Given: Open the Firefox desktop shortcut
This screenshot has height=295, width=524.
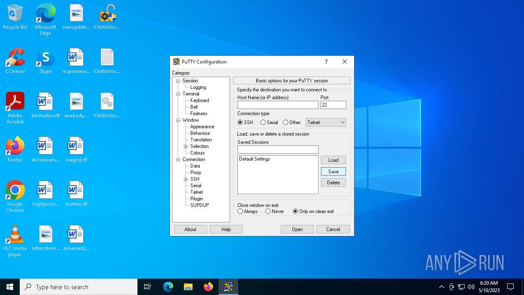Looking at the screenshot, I should (x=15, y=150).
